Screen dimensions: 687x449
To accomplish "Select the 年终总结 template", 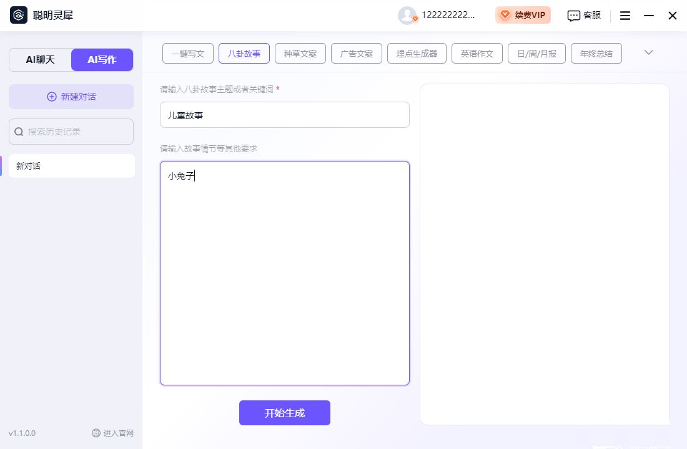I will point(596,53).
